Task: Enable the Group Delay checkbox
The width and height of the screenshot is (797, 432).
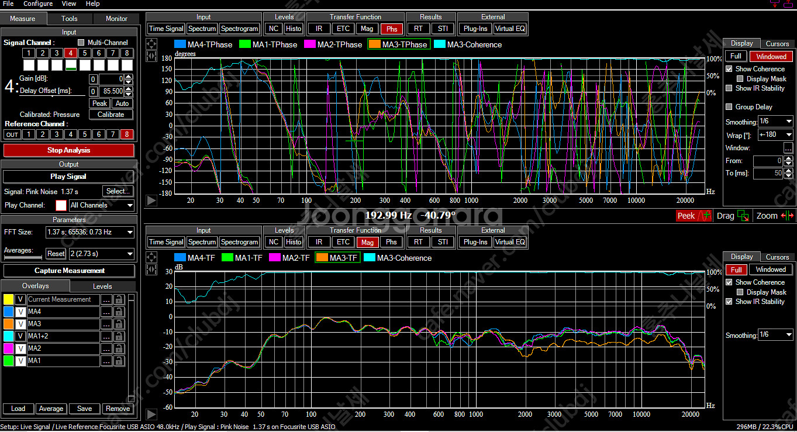Action: tap(729, 107)
